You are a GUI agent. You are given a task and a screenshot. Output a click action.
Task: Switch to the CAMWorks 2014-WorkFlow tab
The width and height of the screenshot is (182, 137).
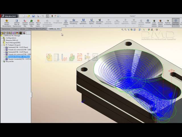tap(37, 29)
